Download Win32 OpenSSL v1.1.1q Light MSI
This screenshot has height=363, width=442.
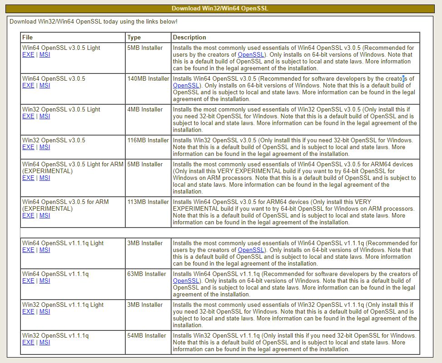44,312
